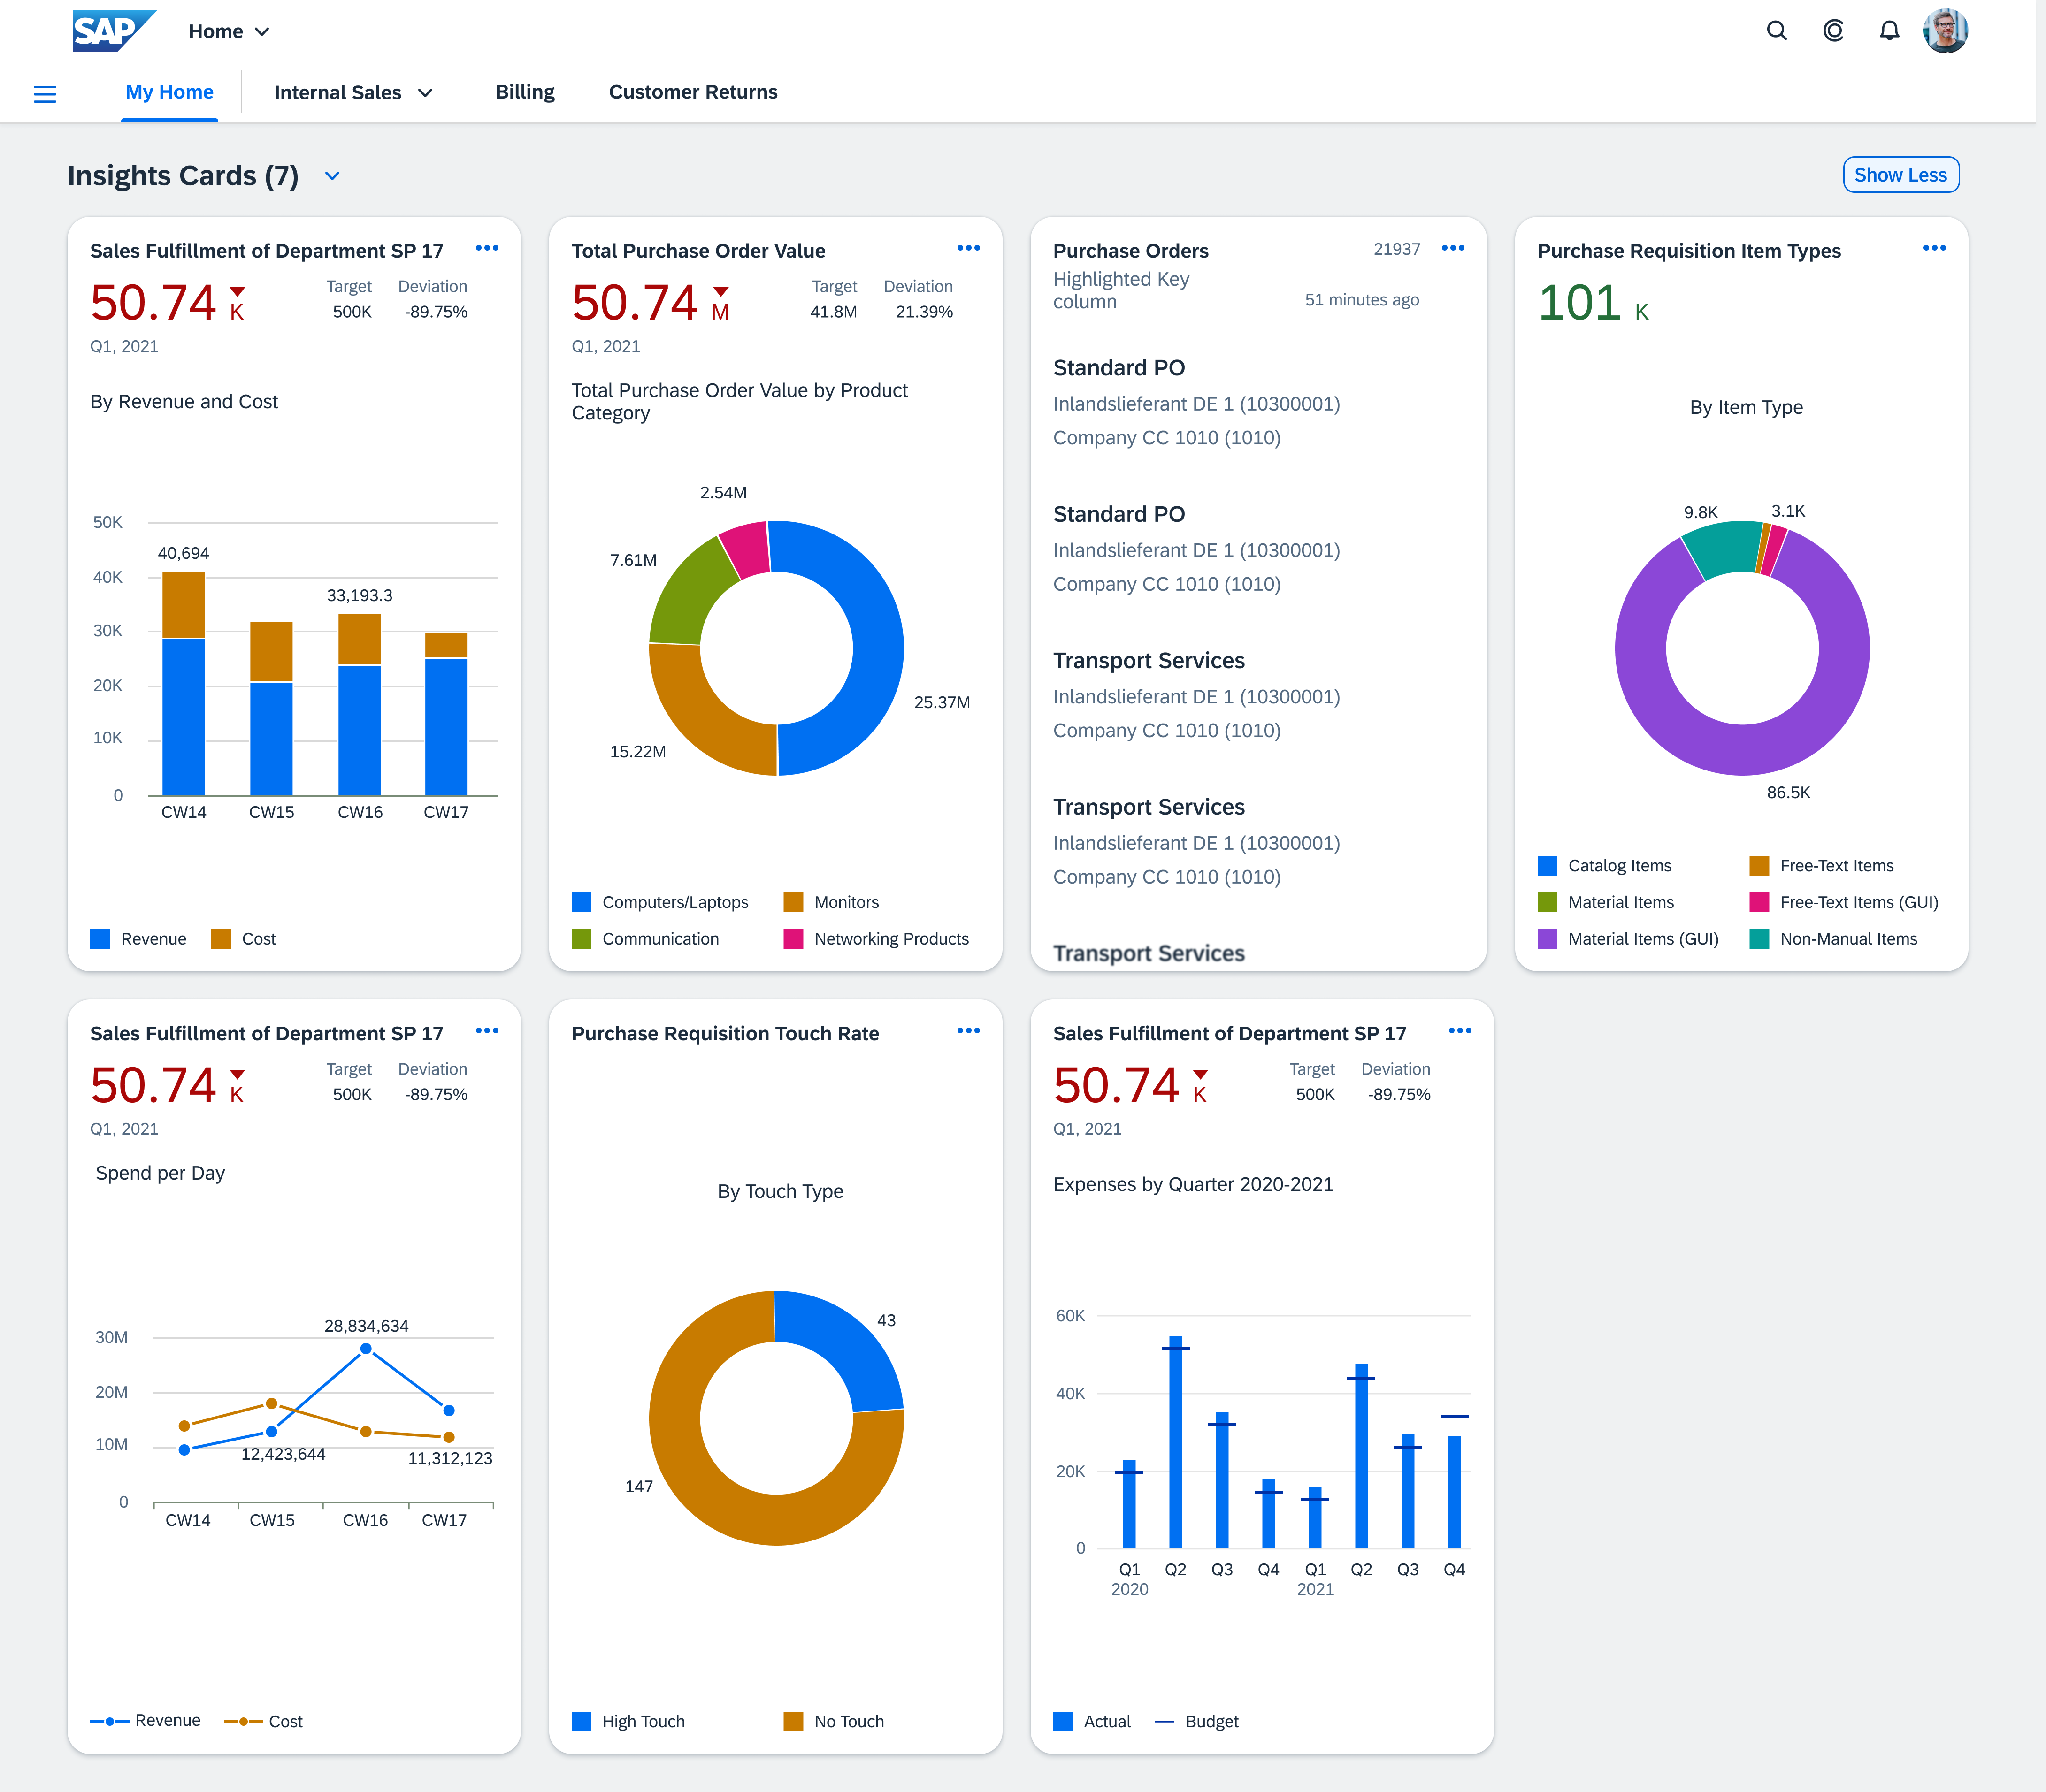The height and width of the screenshot is (1792, 2046).
Task: Click Revenue legend swatch in bar chart card
Action: tap(100, 939)
